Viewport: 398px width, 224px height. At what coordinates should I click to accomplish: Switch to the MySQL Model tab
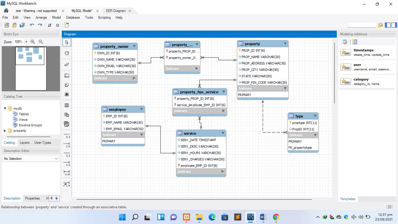82,11
